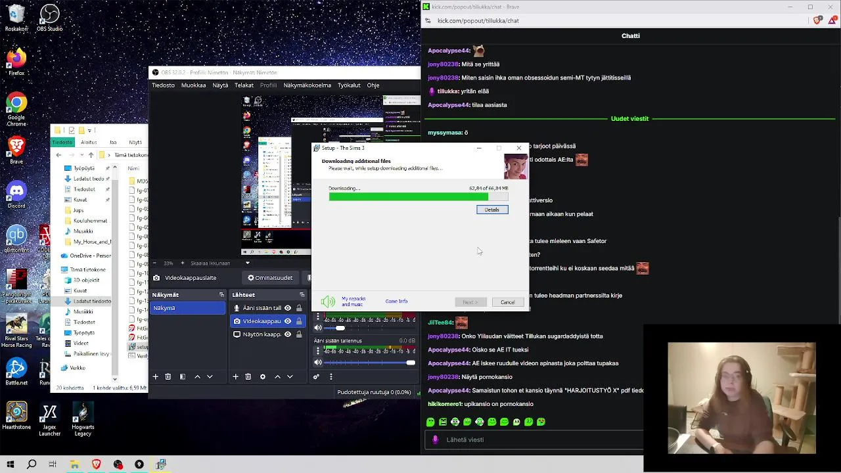Open mixer panel three-dot menu at bottom

point(331,376)
